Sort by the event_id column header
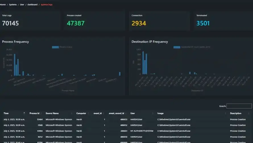 point(98,113)
